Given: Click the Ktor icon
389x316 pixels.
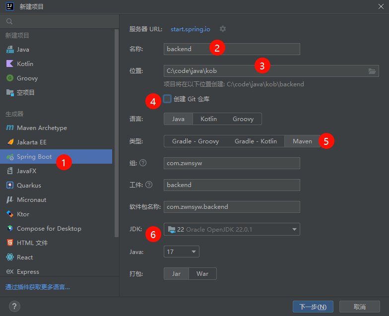Looking at the screenshot, I should click(x=10, y=214).
